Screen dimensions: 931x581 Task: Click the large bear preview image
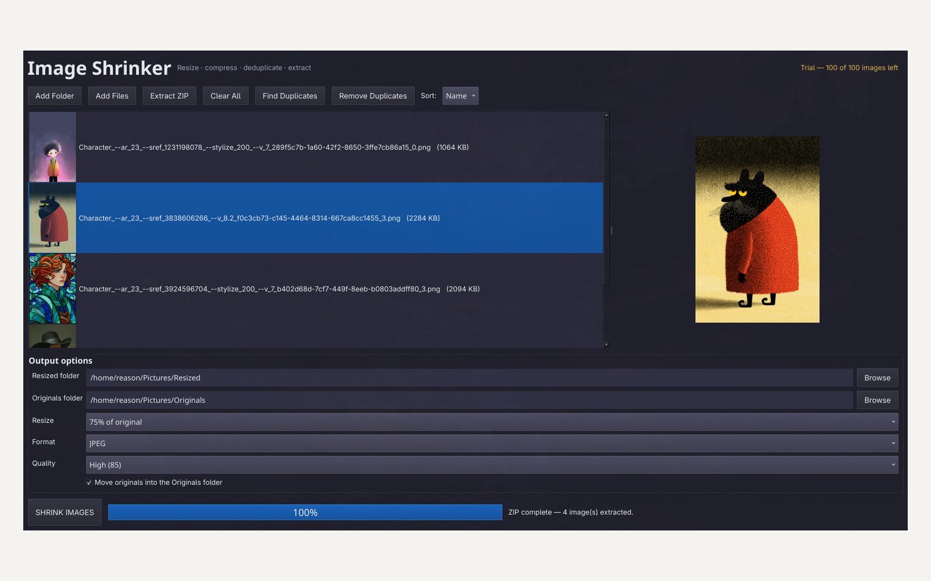tap(757, 229)
